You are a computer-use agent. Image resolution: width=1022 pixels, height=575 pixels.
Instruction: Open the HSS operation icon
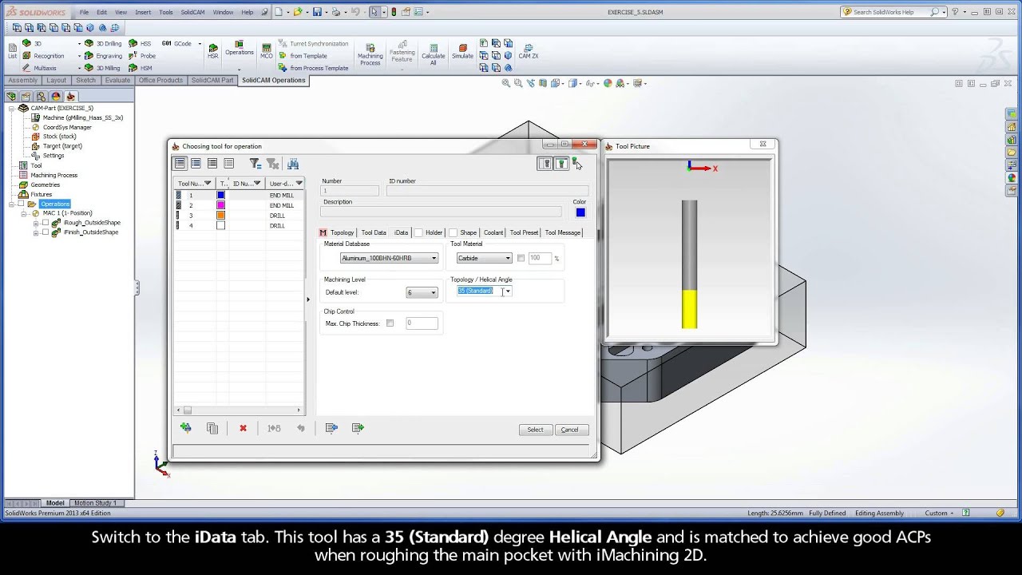(x=140, y=44)
